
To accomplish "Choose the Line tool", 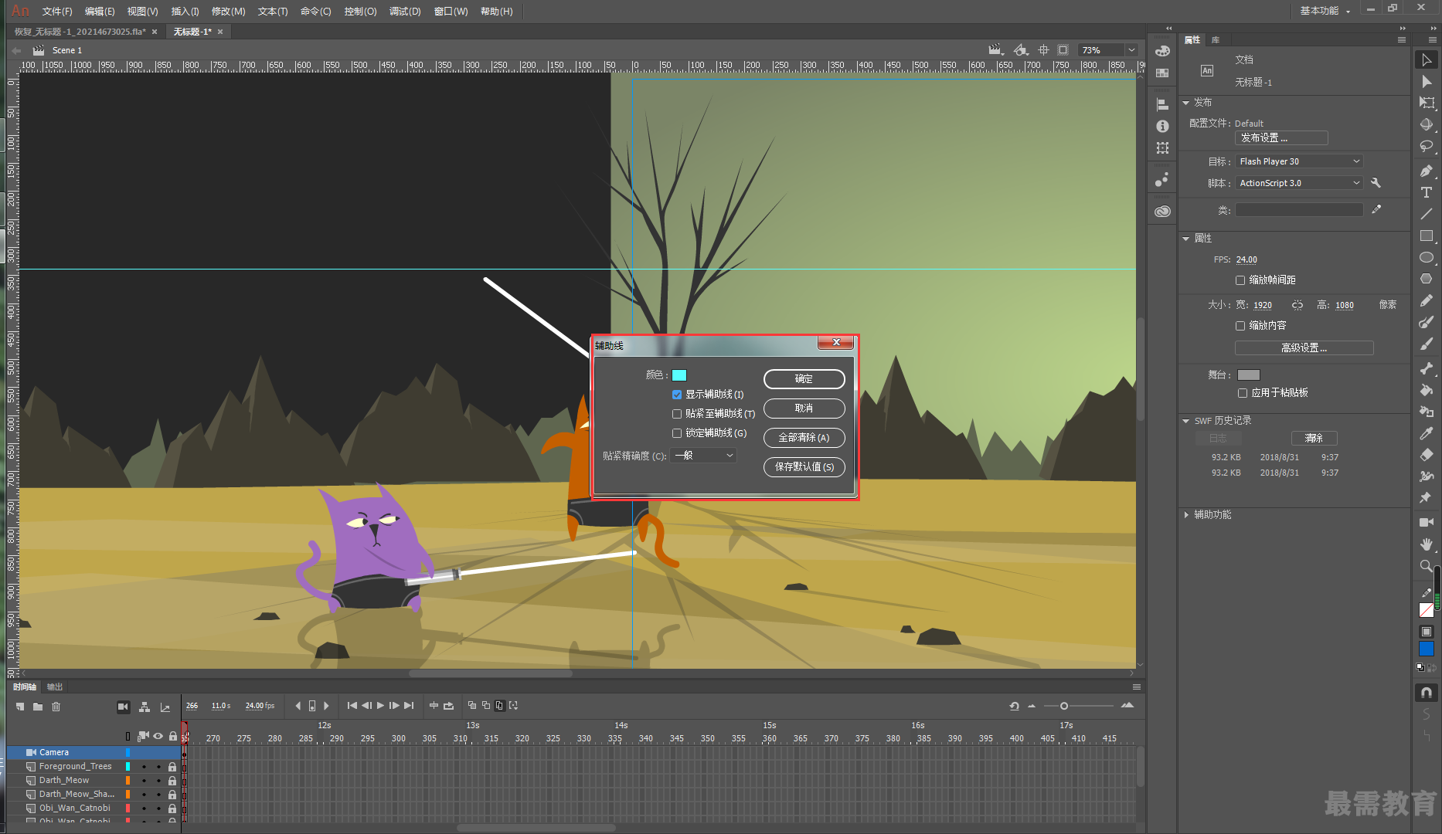I will [1427, 214].
